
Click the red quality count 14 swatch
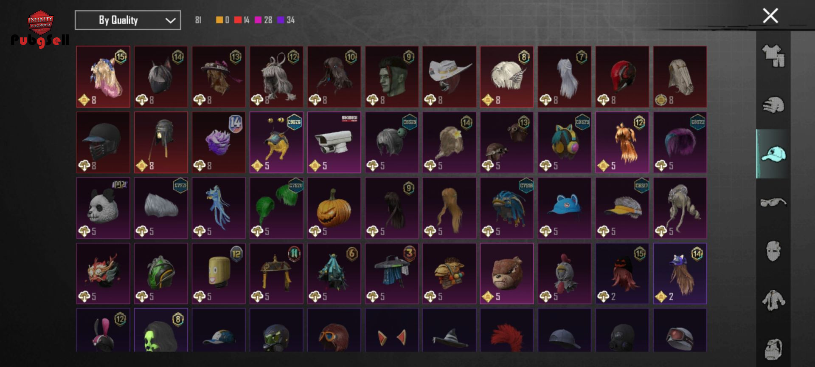tap(242, 20)
